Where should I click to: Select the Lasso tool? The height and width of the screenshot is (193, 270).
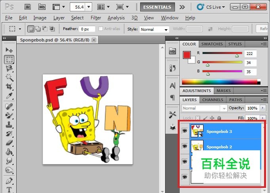click(x=9, y=68)
